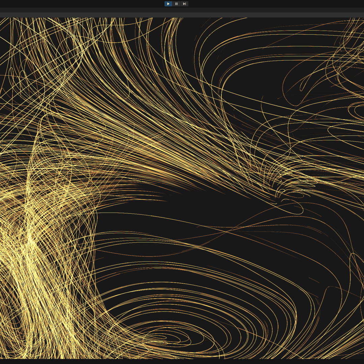The height and width of the screenshot is (364, 364).
Task: Hit the two-bar Pause icon
Action: 176,4
